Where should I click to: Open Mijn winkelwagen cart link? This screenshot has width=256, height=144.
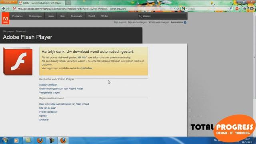[x=159, y=22]
